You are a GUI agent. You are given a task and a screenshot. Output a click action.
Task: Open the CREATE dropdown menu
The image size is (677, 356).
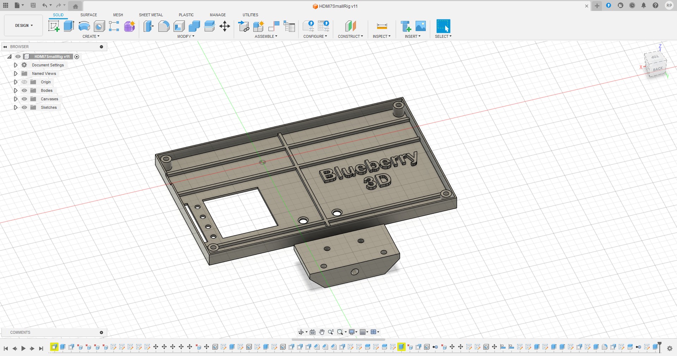click(91, 36)
